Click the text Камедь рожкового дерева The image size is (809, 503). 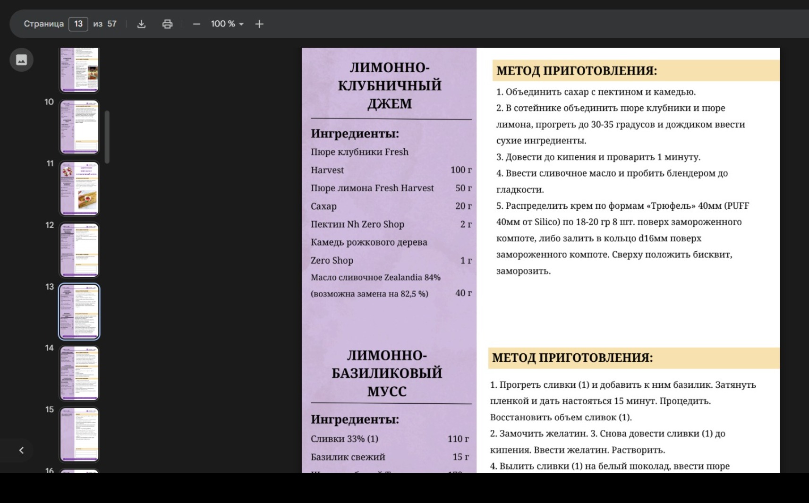tap(369, 242)
